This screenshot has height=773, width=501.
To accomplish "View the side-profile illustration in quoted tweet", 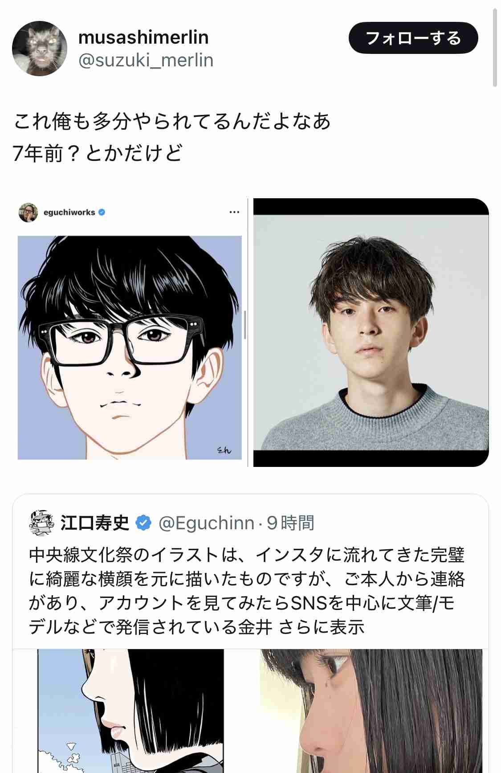I will tap(130, 711).
